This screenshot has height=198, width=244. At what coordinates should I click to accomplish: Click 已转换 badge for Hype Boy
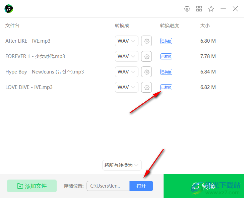click(x=166, y=72)
